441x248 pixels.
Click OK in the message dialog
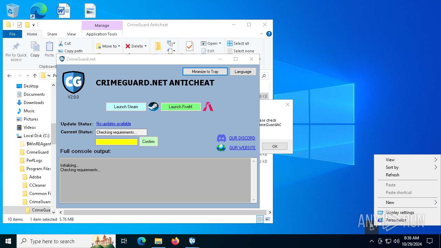point(275,146)
